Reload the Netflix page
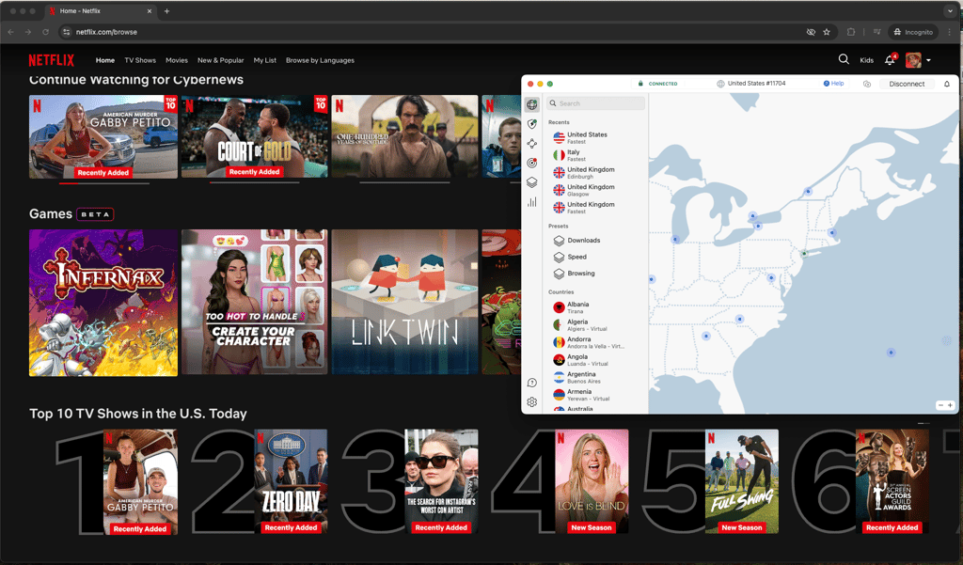The width and height of the screenshot is (963, 565). tap(45, 32)
